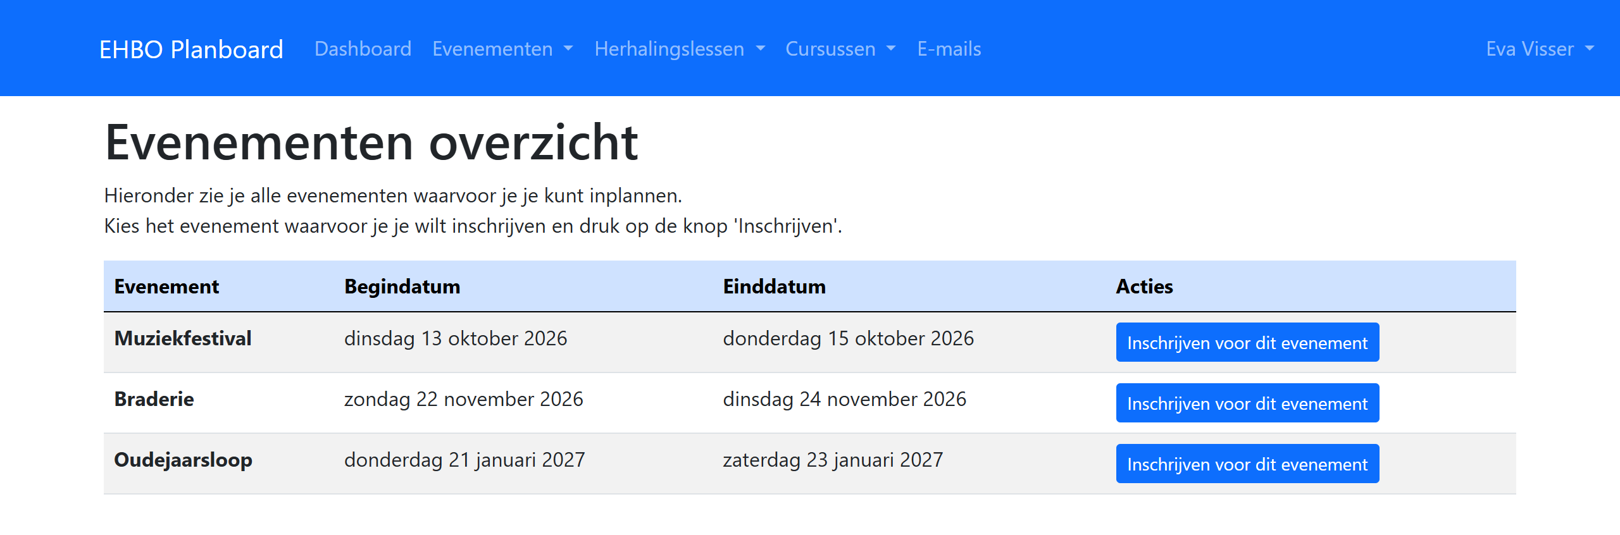Click the Evenementen overzicht page heading

(x=371, y=142)
